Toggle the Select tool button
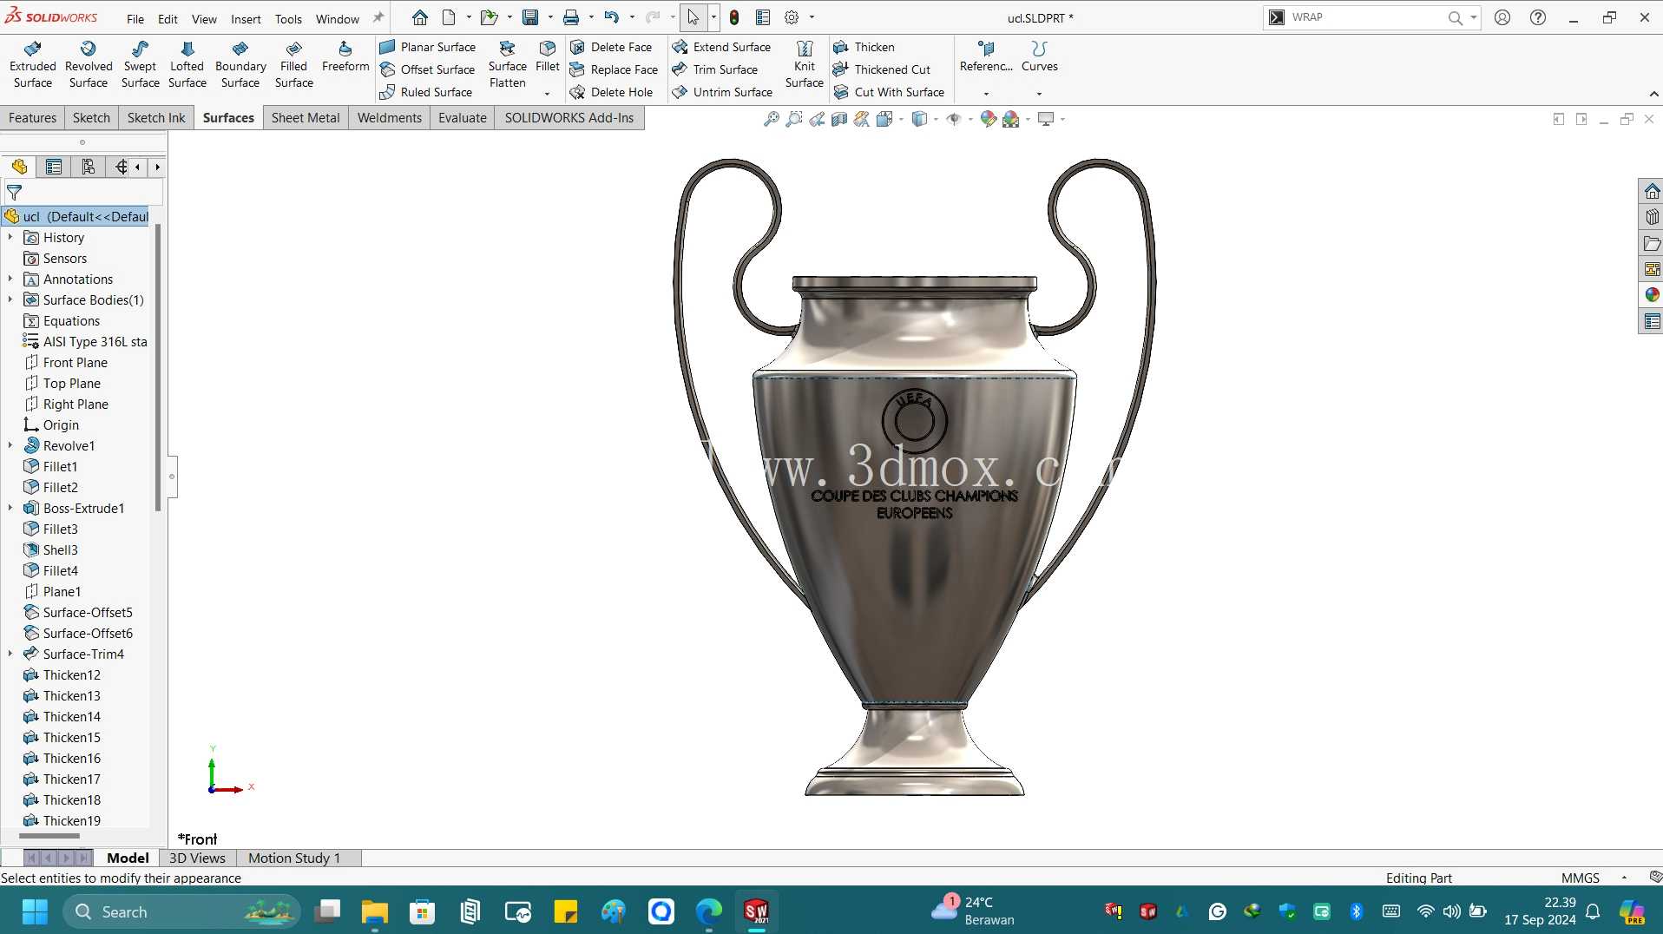Image resolution: width=1663 pixels, height=934 pixels. (x=693, y=17)
